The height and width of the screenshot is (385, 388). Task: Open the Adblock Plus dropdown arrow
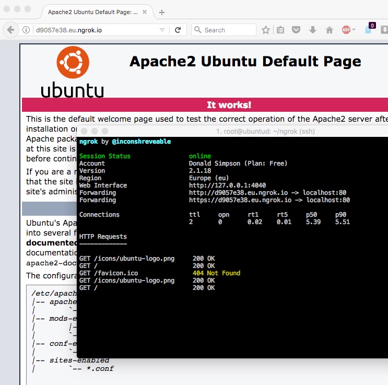354,30
